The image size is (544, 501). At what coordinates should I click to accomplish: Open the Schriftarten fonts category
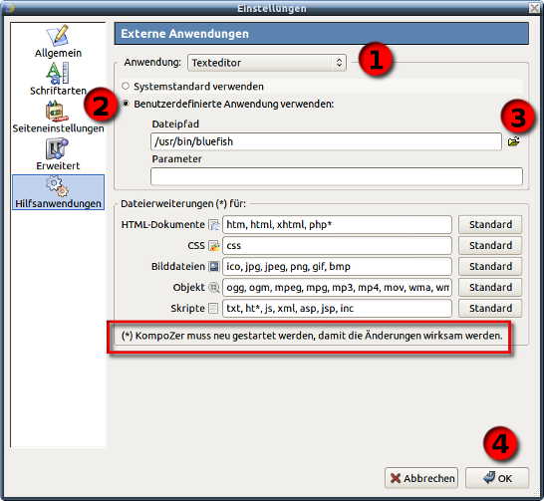[x=58, y=79]
